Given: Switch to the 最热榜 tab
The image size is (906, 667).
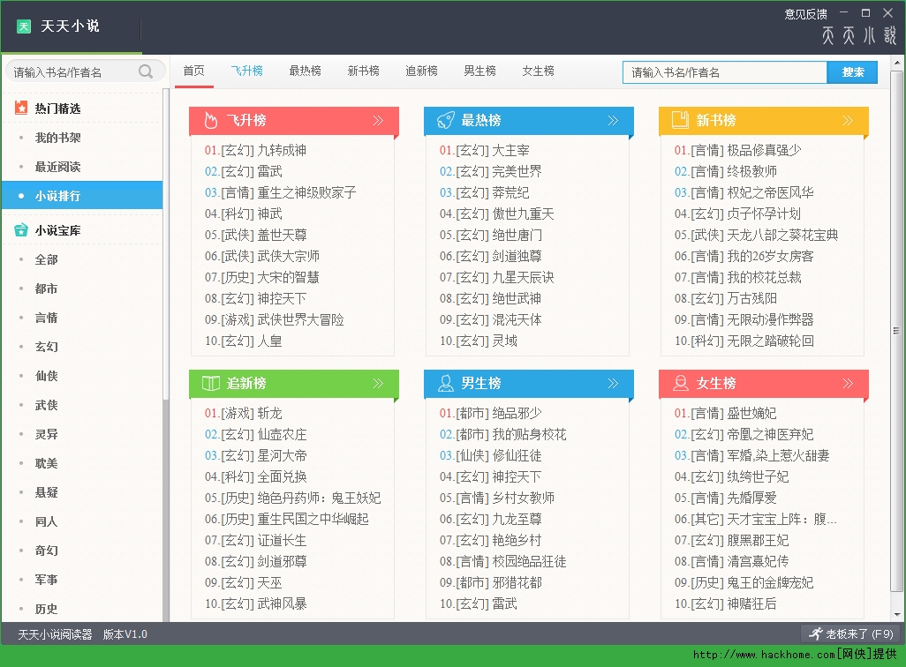Looking at the screenshot, I should tap(305, 71).
